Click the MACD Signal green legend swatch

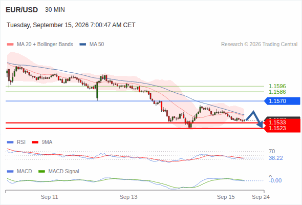point(42,172)
